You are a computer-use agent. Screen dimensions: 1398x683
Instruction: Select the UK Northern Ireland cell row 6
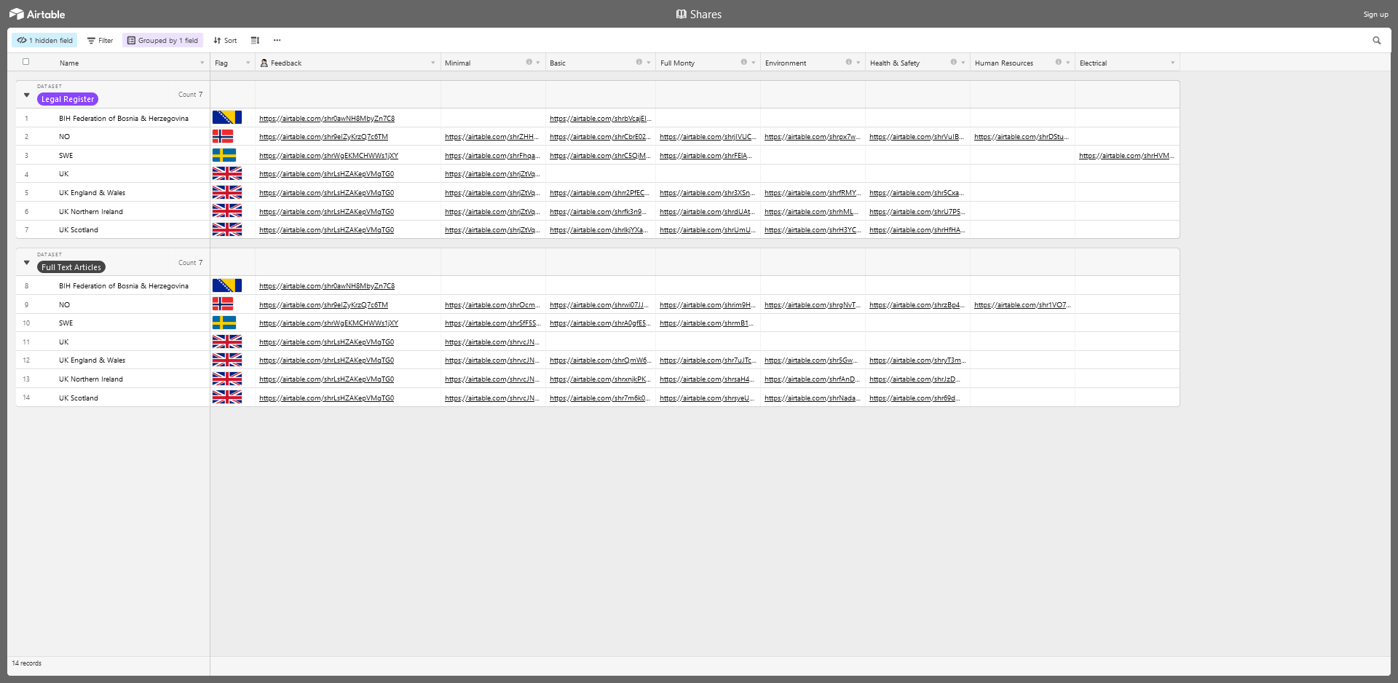tap(91, 212)
